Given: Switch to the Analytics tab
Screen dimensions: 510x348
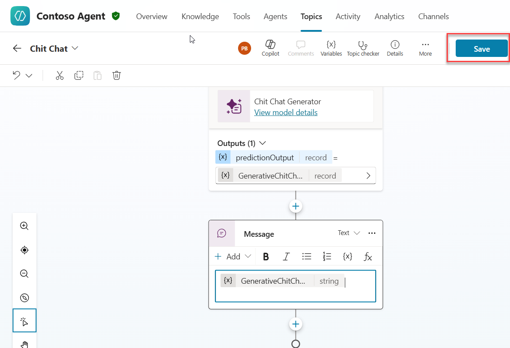Looking at the screenshot, I should click(389, 17).
